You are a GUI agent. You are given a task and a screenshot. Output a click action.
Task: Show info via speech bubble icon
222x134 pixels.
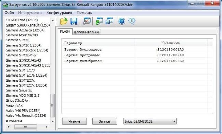132,21
